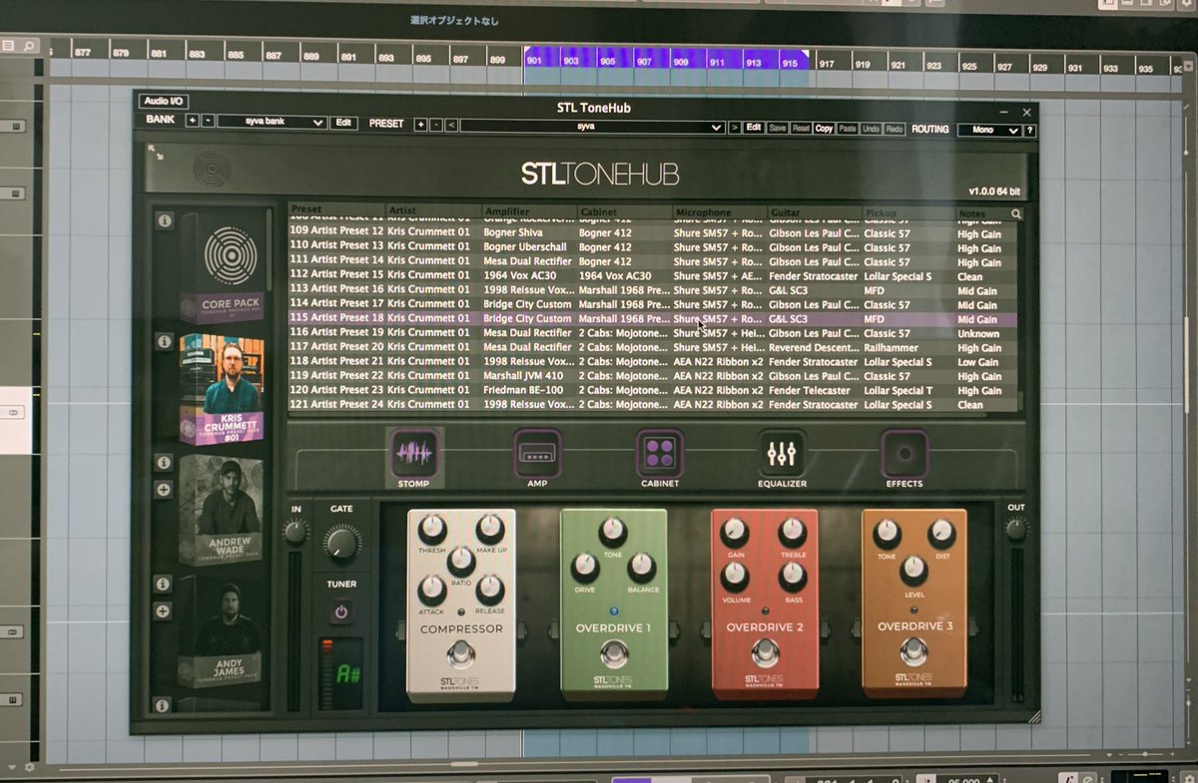Open the syva preset dropdown
Viewport: 1198px width, 783px height.
coord(592,127)
